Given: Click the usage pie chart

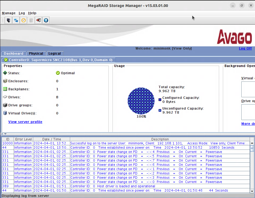Looking at the screenshot, I should [141, 101].
